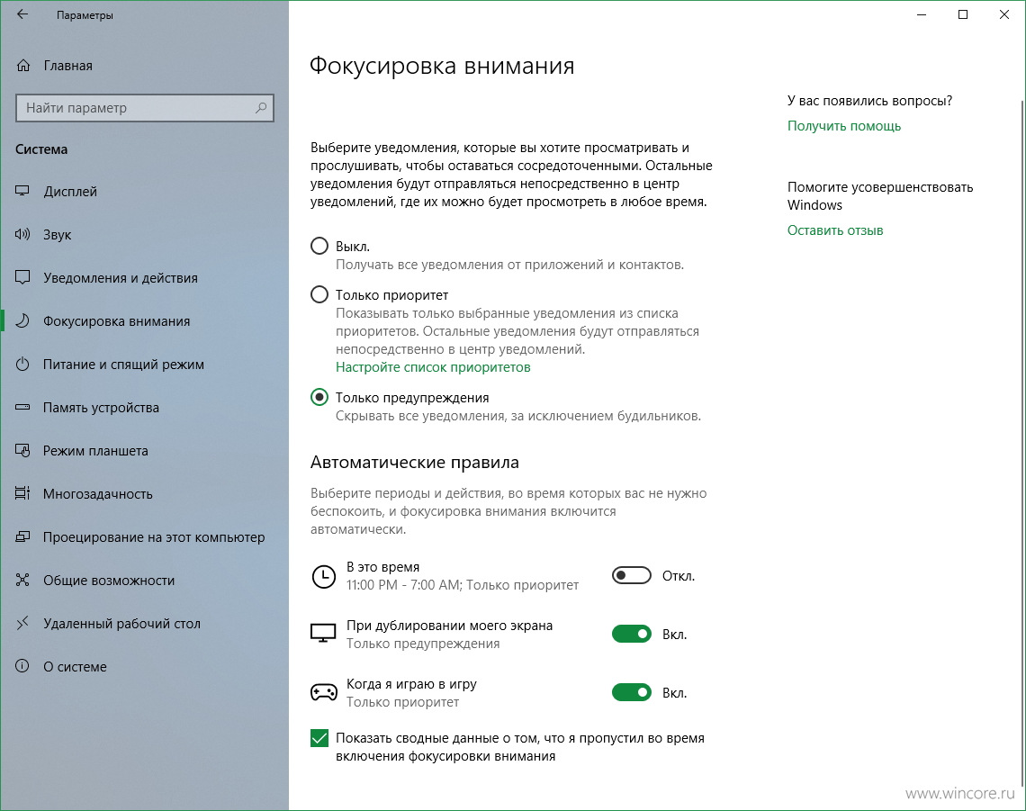Click the Получить помощь link

coord(844,126)
